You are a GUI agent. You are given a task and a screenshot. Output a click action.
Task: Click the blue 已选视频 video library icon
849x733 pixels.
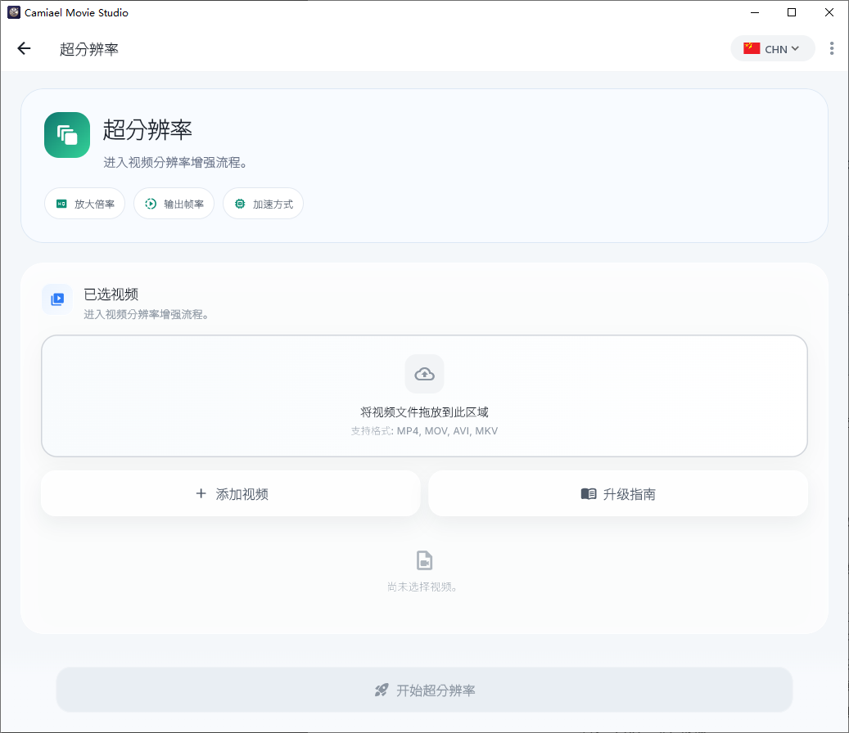[x=57, y=299]
